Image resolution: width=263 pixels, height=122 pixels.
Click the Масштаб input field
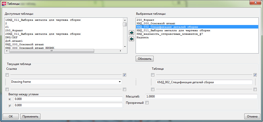click(x=201, y=96)
